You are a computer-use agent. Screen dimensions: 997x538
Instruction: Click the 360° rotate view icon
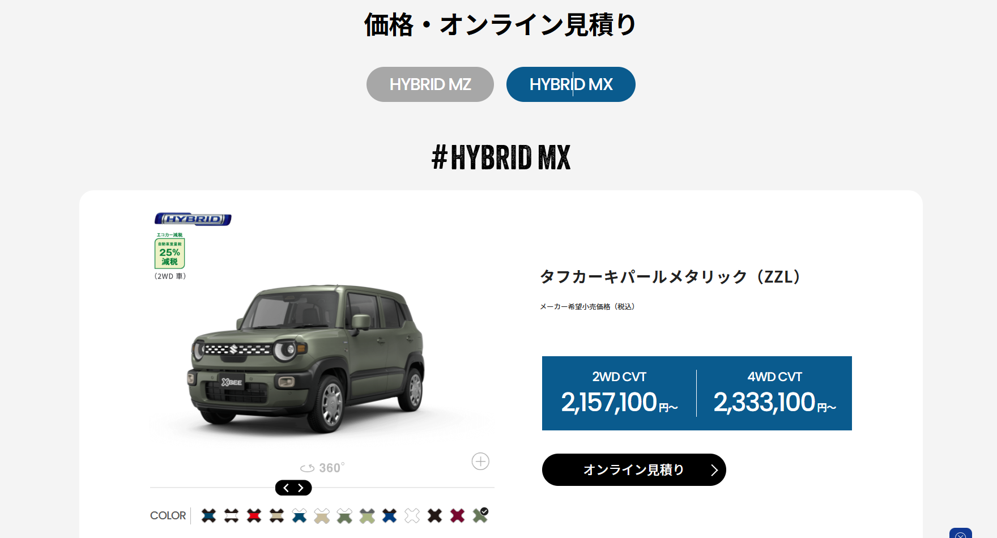[x=322, y=468]
